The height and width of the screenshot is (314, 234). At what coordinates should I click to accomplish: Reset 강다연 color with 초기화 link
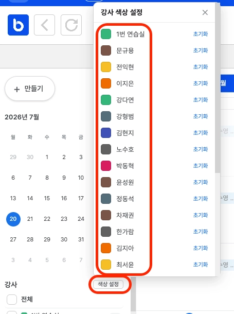point(201,100)
